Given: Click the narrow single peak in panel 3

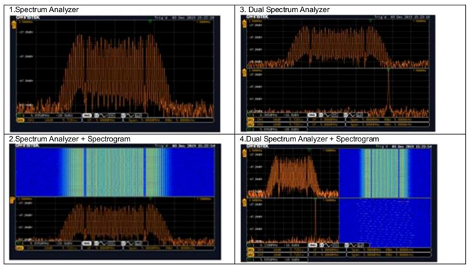Looking at the screenshot, I should (x=388, y=90).
